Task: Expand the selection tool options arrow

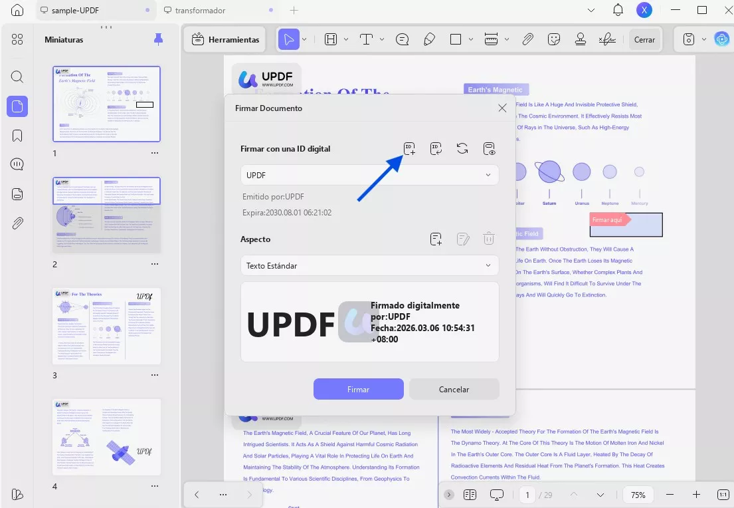Action: tap(304, 39)
